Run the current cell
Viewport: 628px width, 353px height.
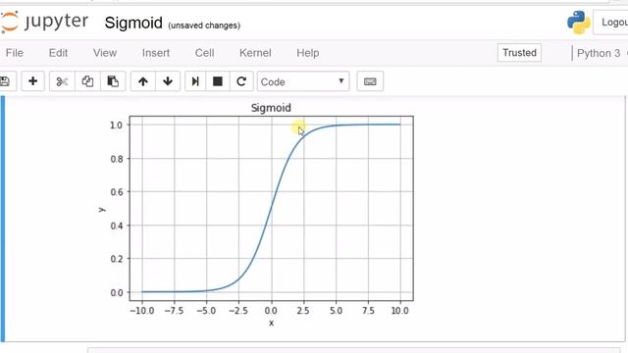click(x=195, y=81)
